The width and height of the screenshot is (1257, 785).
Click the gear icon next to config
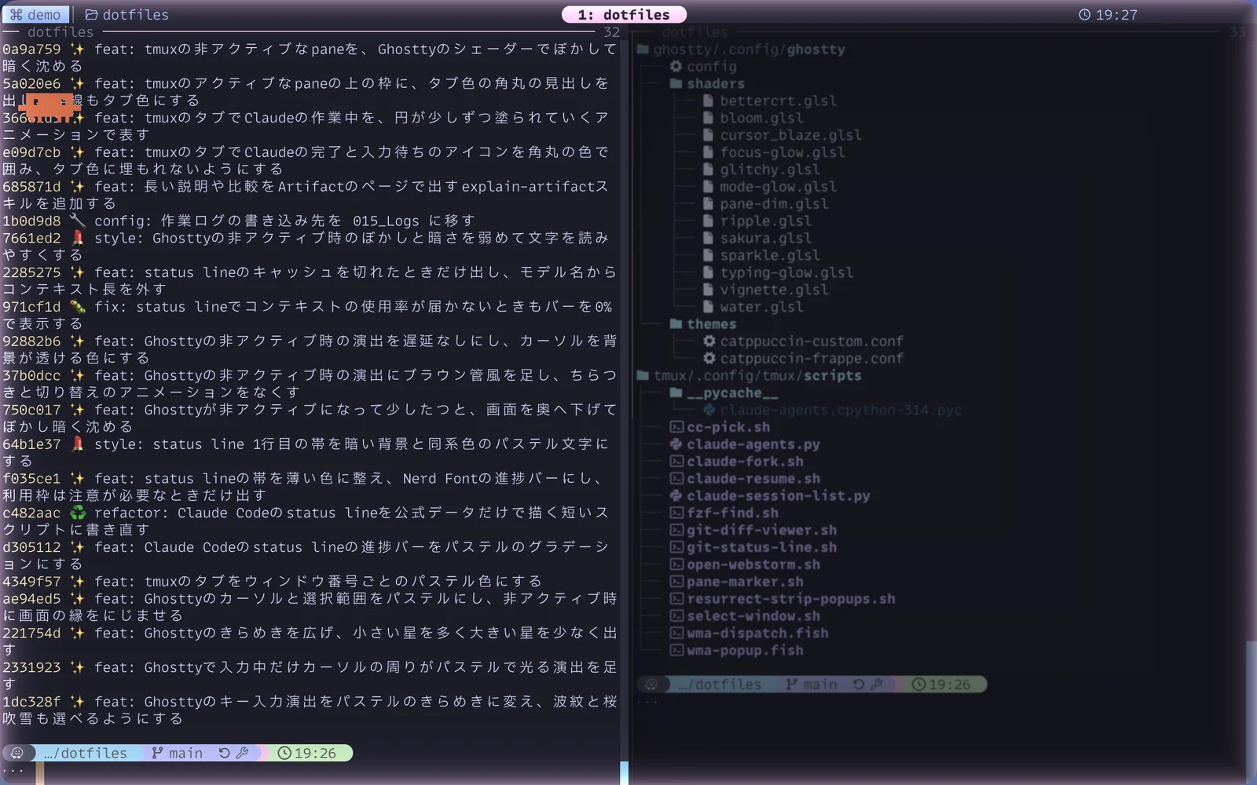676,67
